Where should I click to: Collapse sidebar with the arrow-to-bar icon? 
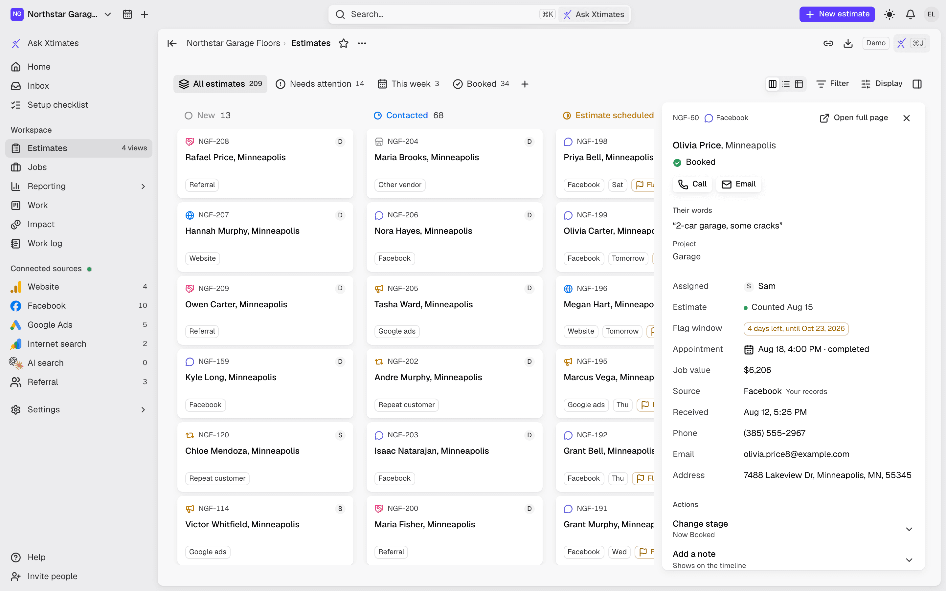point(172,43)
